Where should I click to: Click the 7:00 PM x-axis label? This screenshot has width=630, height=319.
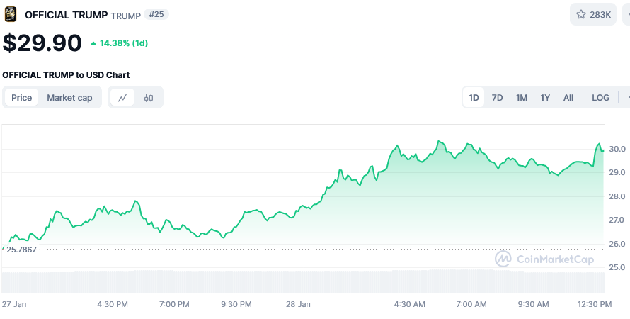(x=174, y=304)
